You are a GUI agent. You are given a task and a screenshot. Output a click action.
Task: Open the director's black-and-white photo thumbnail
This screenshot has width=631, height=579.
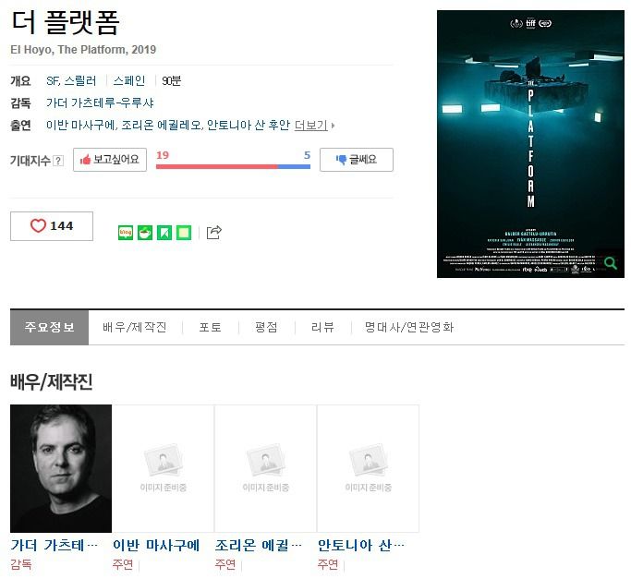pyautogui.click(x=61, y=468)
